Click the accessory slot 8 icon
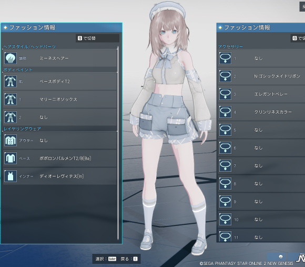The width and height of the screenshot is (305, 267). pos(225,184)
